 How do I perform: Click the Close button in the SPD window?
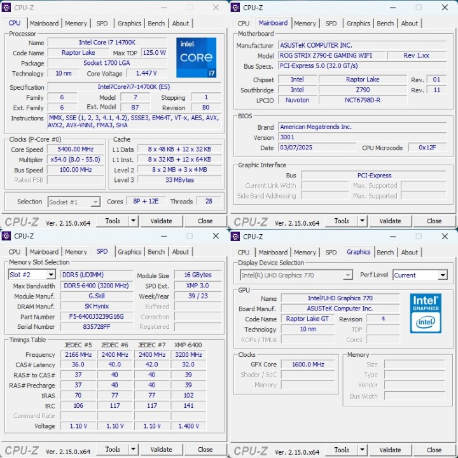click(205, 449)
